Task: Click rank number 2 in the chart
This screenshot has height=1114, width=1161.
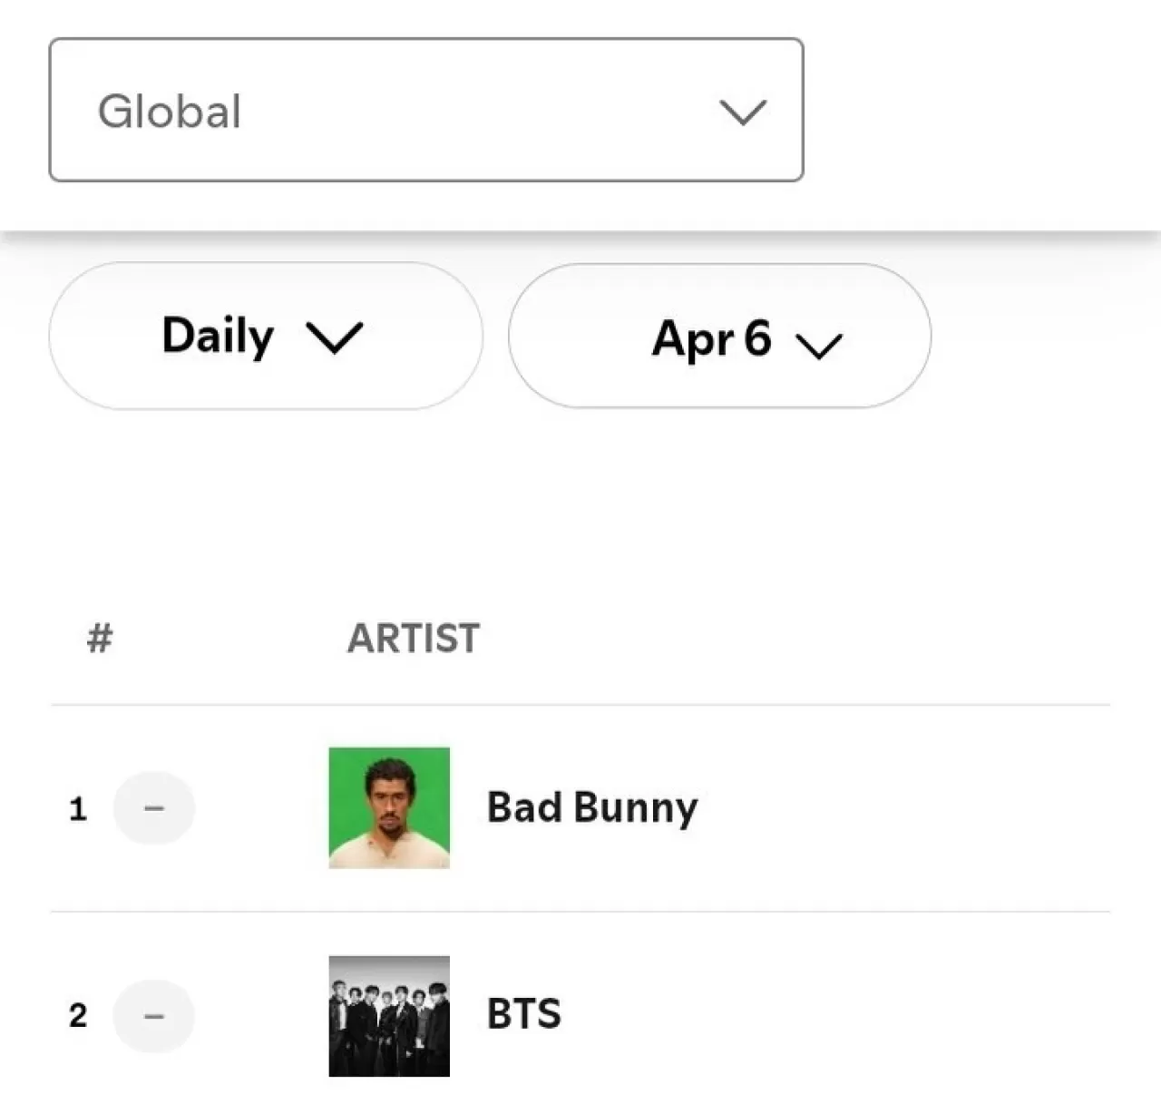Action: (x=78, y=1016)
